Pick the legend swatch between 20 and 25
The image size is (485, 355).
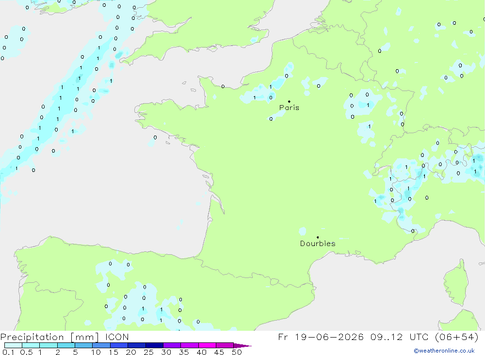[137, 345]
